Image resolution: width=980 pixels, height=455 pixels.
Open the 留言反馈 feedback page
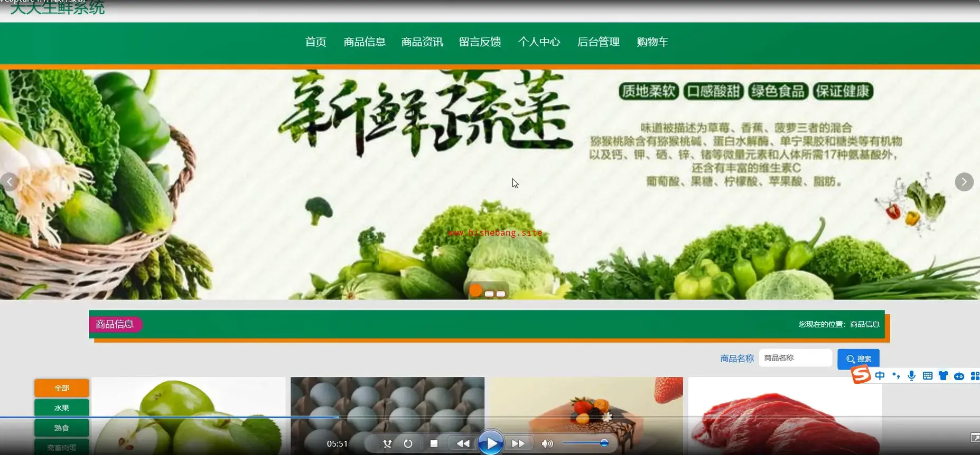pos(480,42)
